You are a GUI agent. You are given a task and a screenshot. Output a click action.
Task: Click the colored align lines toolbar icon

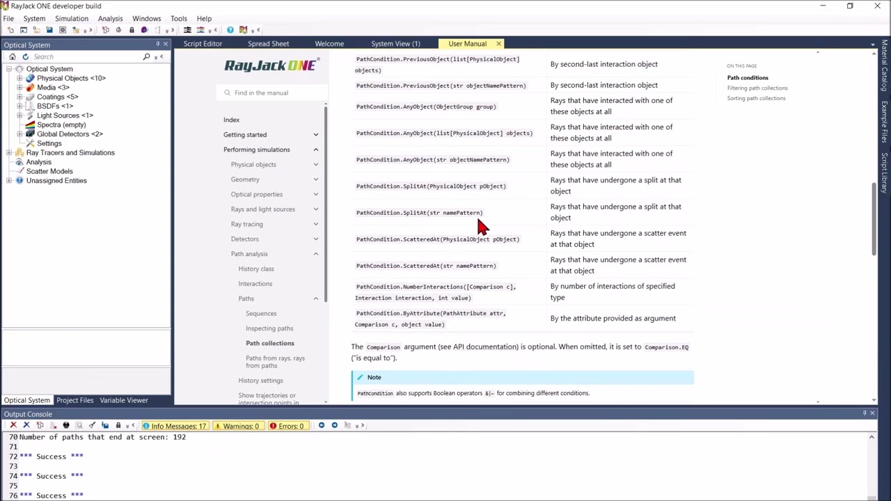tap(200, 30)
